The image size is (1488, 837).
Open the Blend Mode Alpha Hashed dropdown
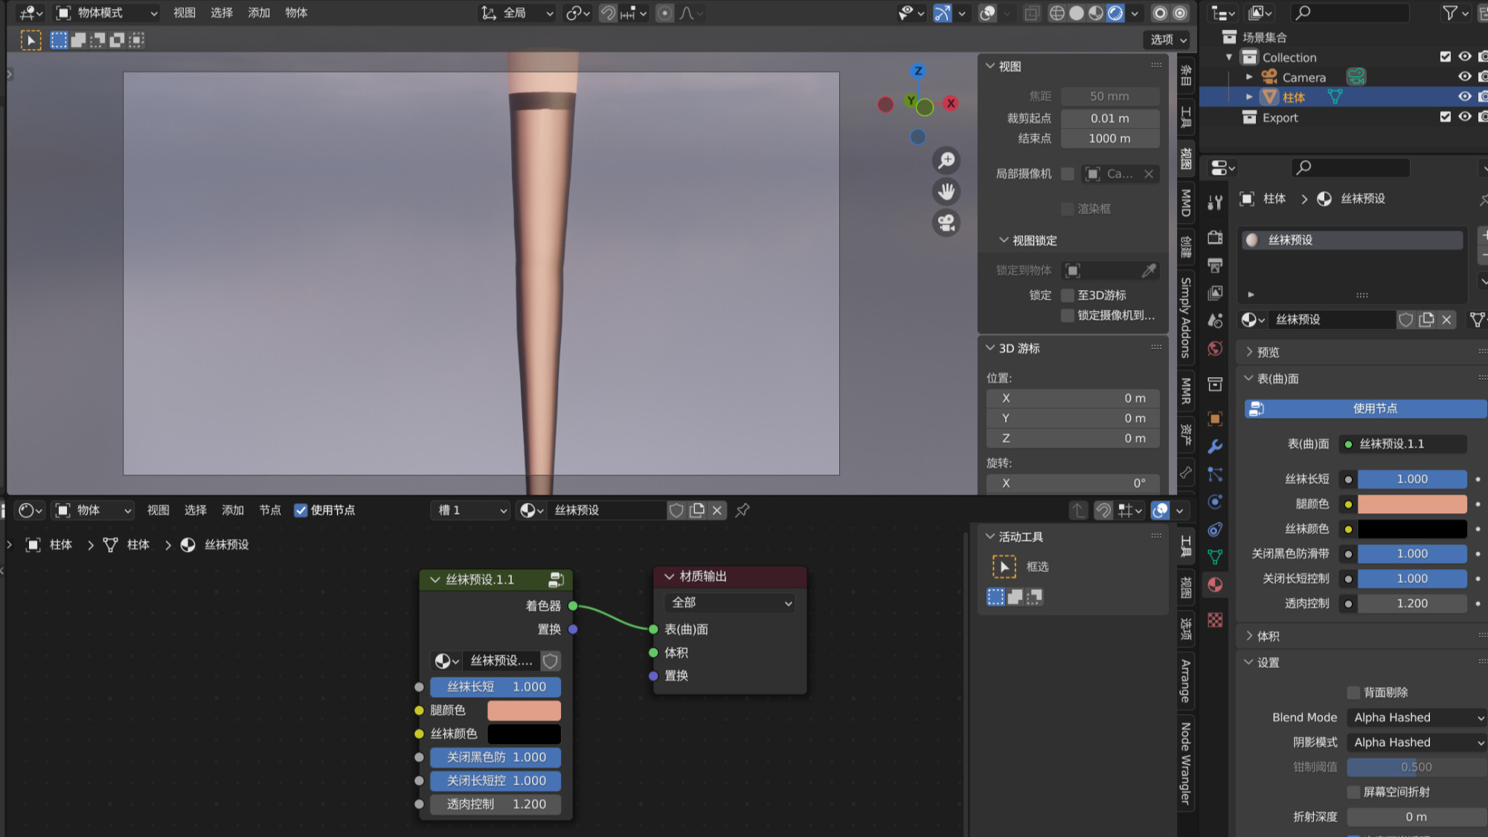pyautogui.click(x=1417, y=717)
